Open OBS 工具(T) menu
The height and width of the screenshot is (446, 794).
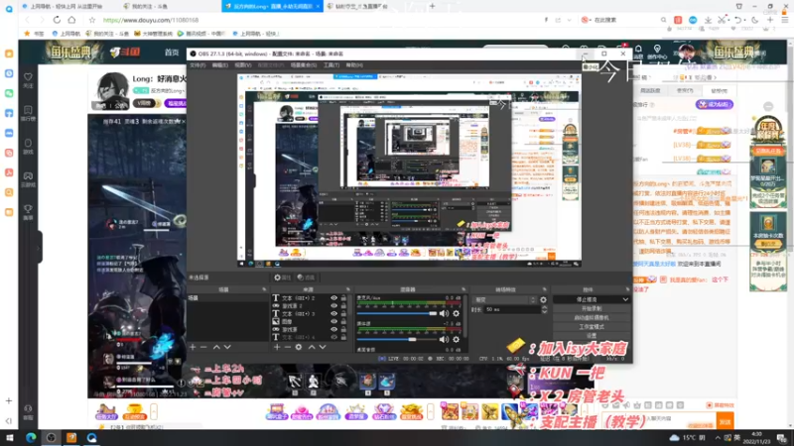(x=331, y=65)
